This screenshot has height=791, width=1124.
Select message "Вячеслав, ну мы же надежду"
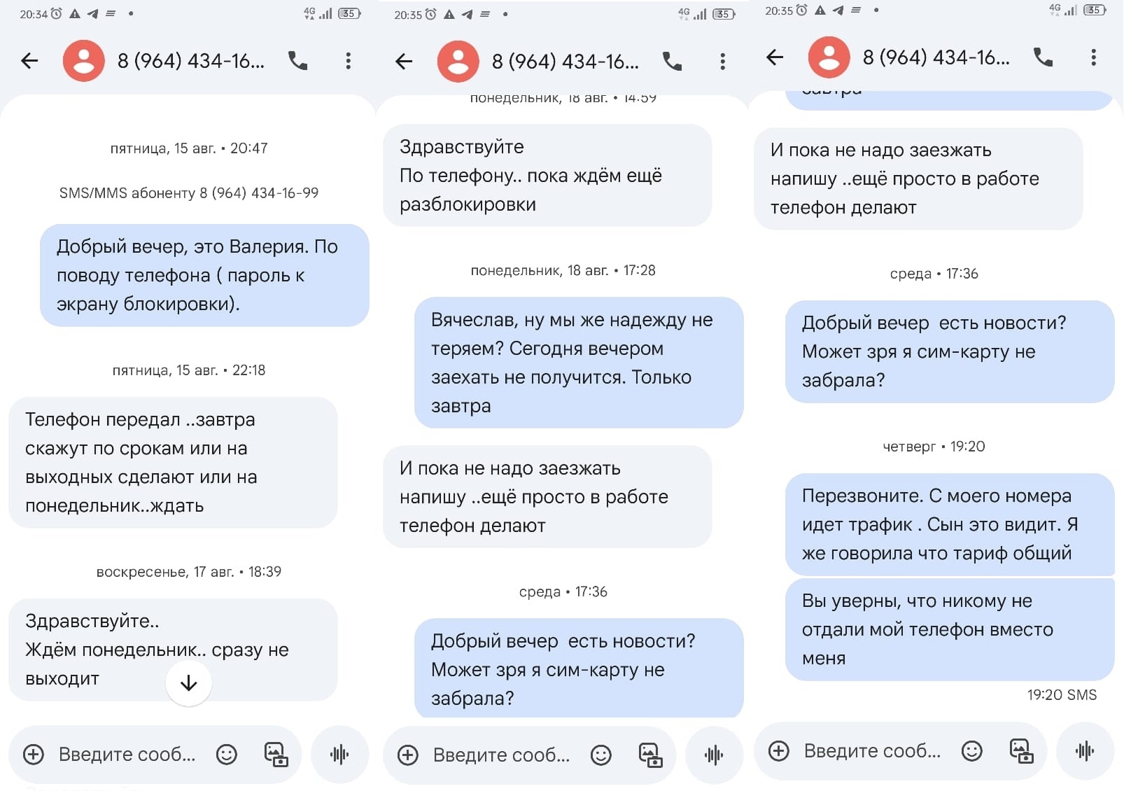point(579,363)
